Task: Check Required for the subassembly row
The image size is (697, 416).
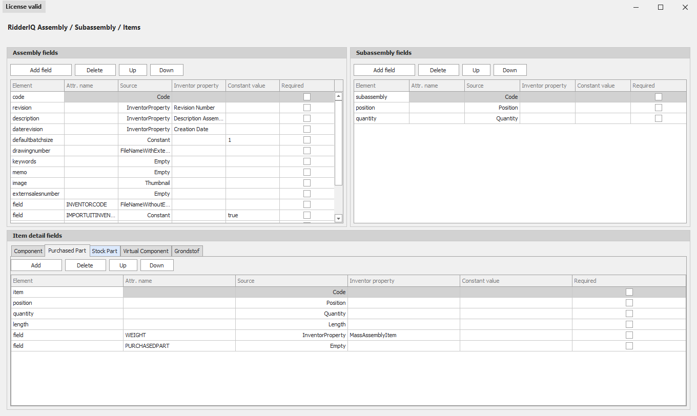Action: (x=658, y=96)
